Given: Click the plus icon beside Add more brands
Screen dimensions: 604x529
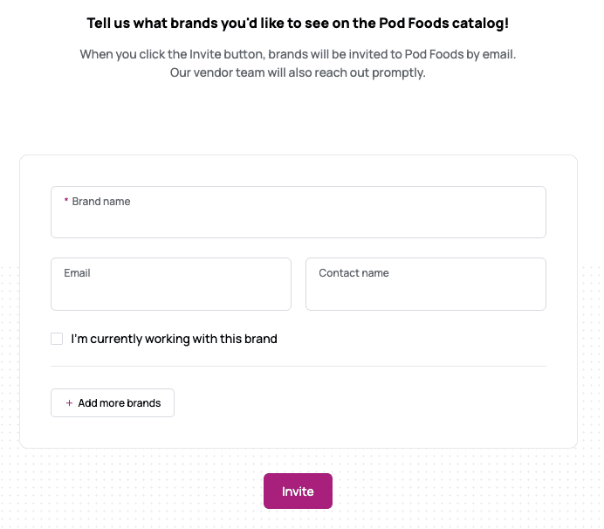Looking at the screenshot, I should tap(69, 403).
